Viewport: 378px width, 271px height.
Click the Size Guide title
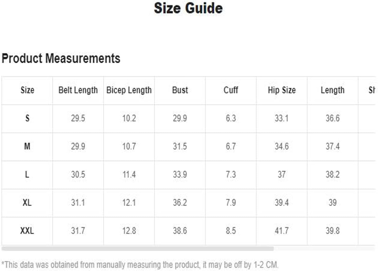pos(188,8)
